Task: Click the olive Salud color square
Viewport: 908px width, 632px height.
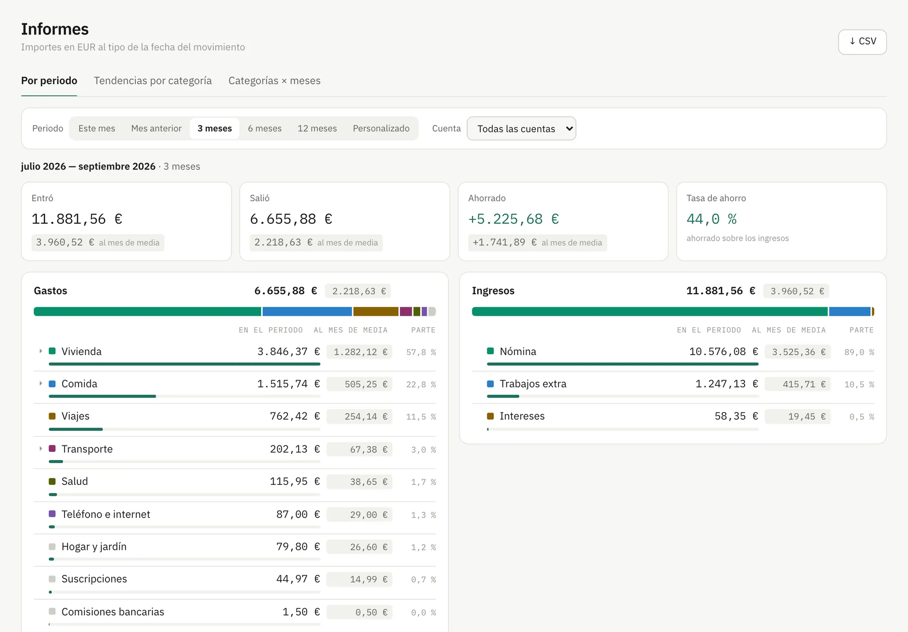Action: tap(52, 481)
